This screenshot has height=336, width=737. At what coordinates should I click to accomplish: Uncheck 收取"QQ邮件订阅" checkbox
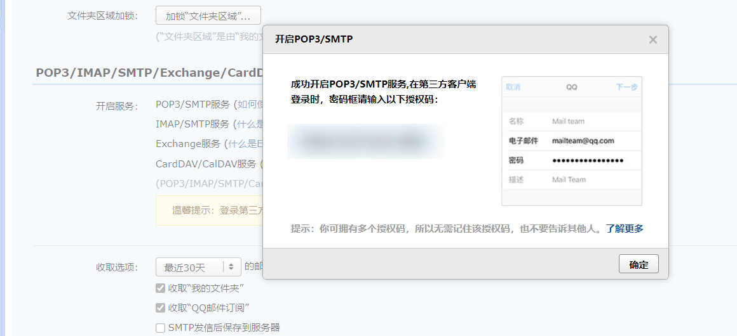(160, 308)
